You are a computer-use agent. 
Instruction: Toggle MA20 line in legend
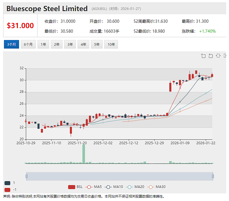point(135,187)
